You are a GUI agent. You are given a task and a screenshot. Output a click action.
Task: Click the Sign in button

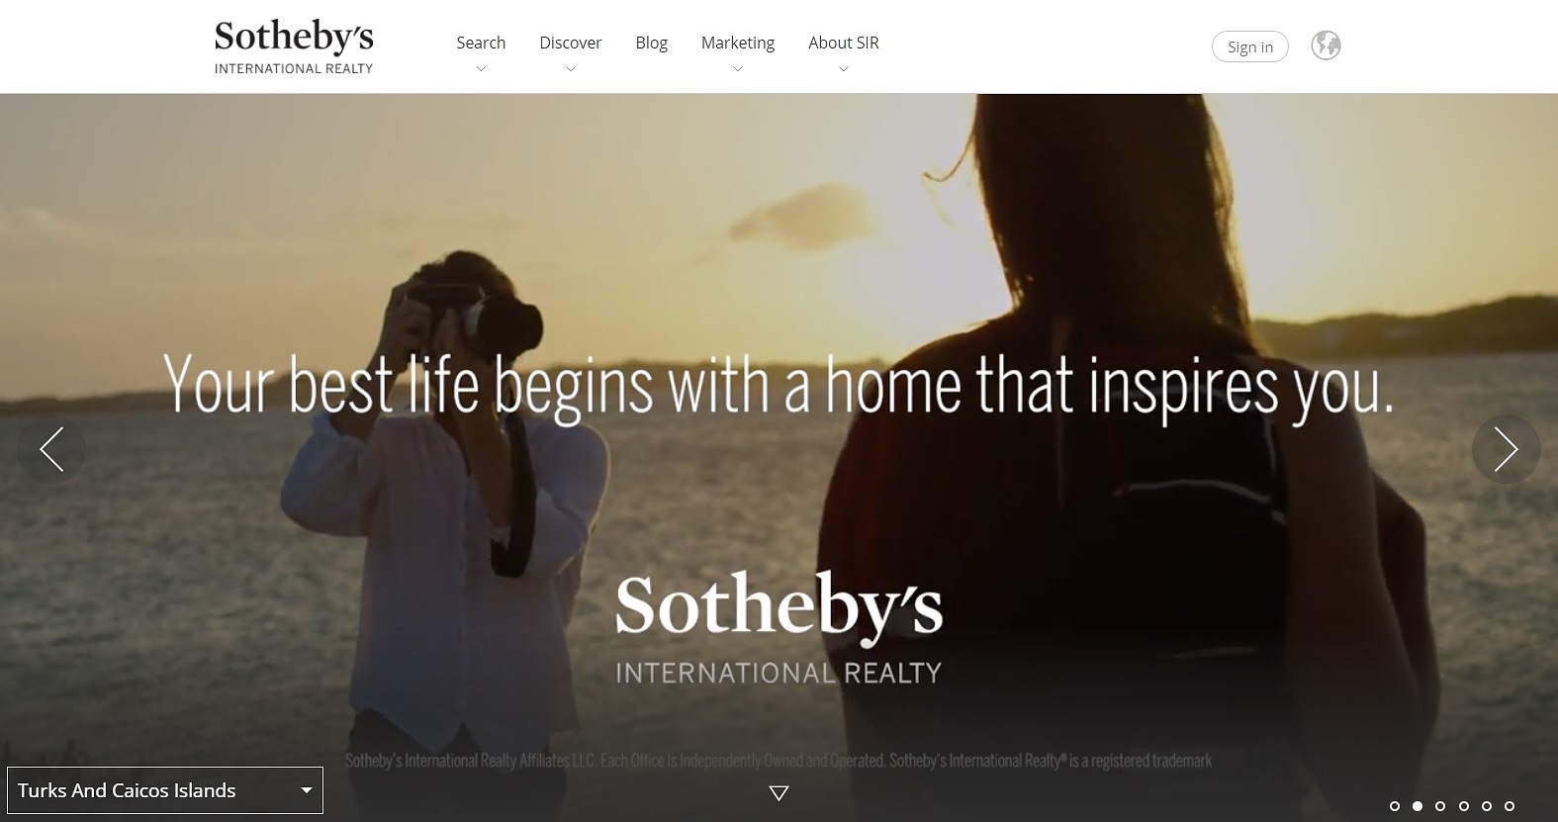click(1250, 46)
